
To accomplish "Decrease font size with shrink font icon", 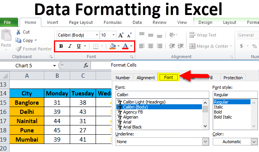I will click(129, 35).
